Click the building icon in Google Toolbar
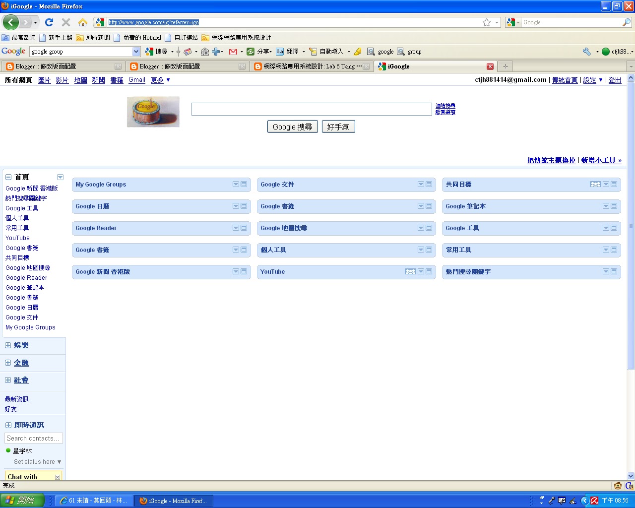The image size is (635, 508). 205,52
